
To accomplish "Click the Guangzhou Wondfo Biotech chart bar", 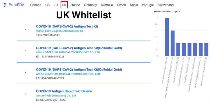I will pos(184,50).
